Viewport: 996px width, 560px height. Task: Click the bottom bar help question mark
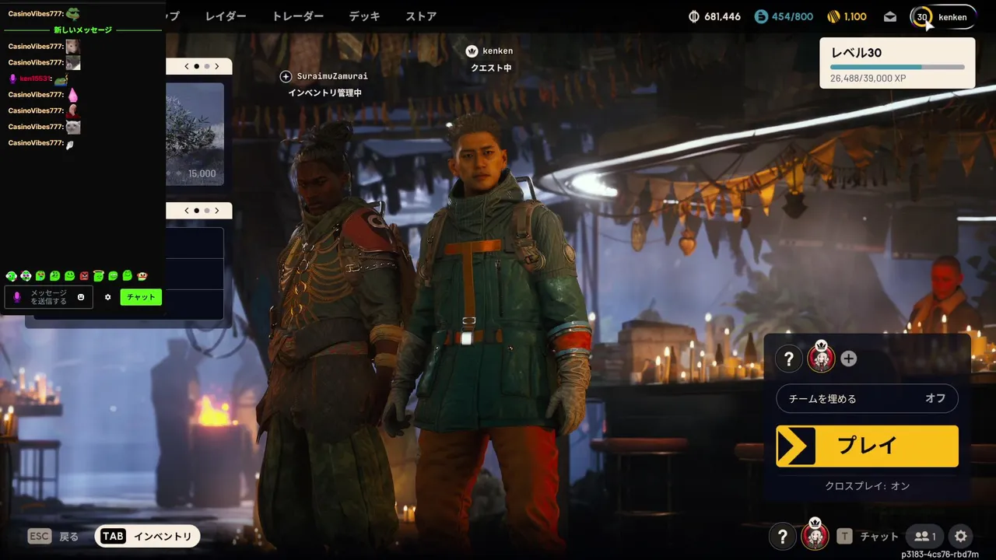(x=783, y=537)
